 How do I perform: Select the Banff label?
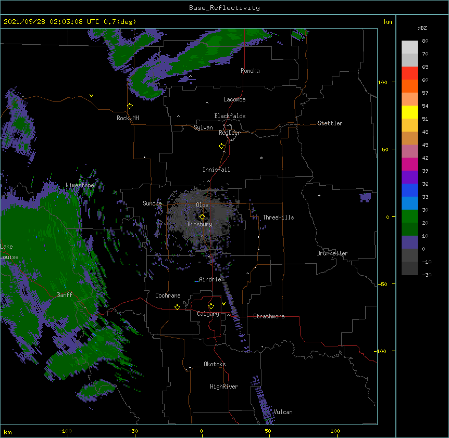point(65,295)
